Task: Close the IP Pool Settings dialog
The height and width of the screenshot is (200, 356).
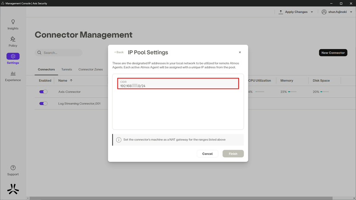Action: pos(240,52)
